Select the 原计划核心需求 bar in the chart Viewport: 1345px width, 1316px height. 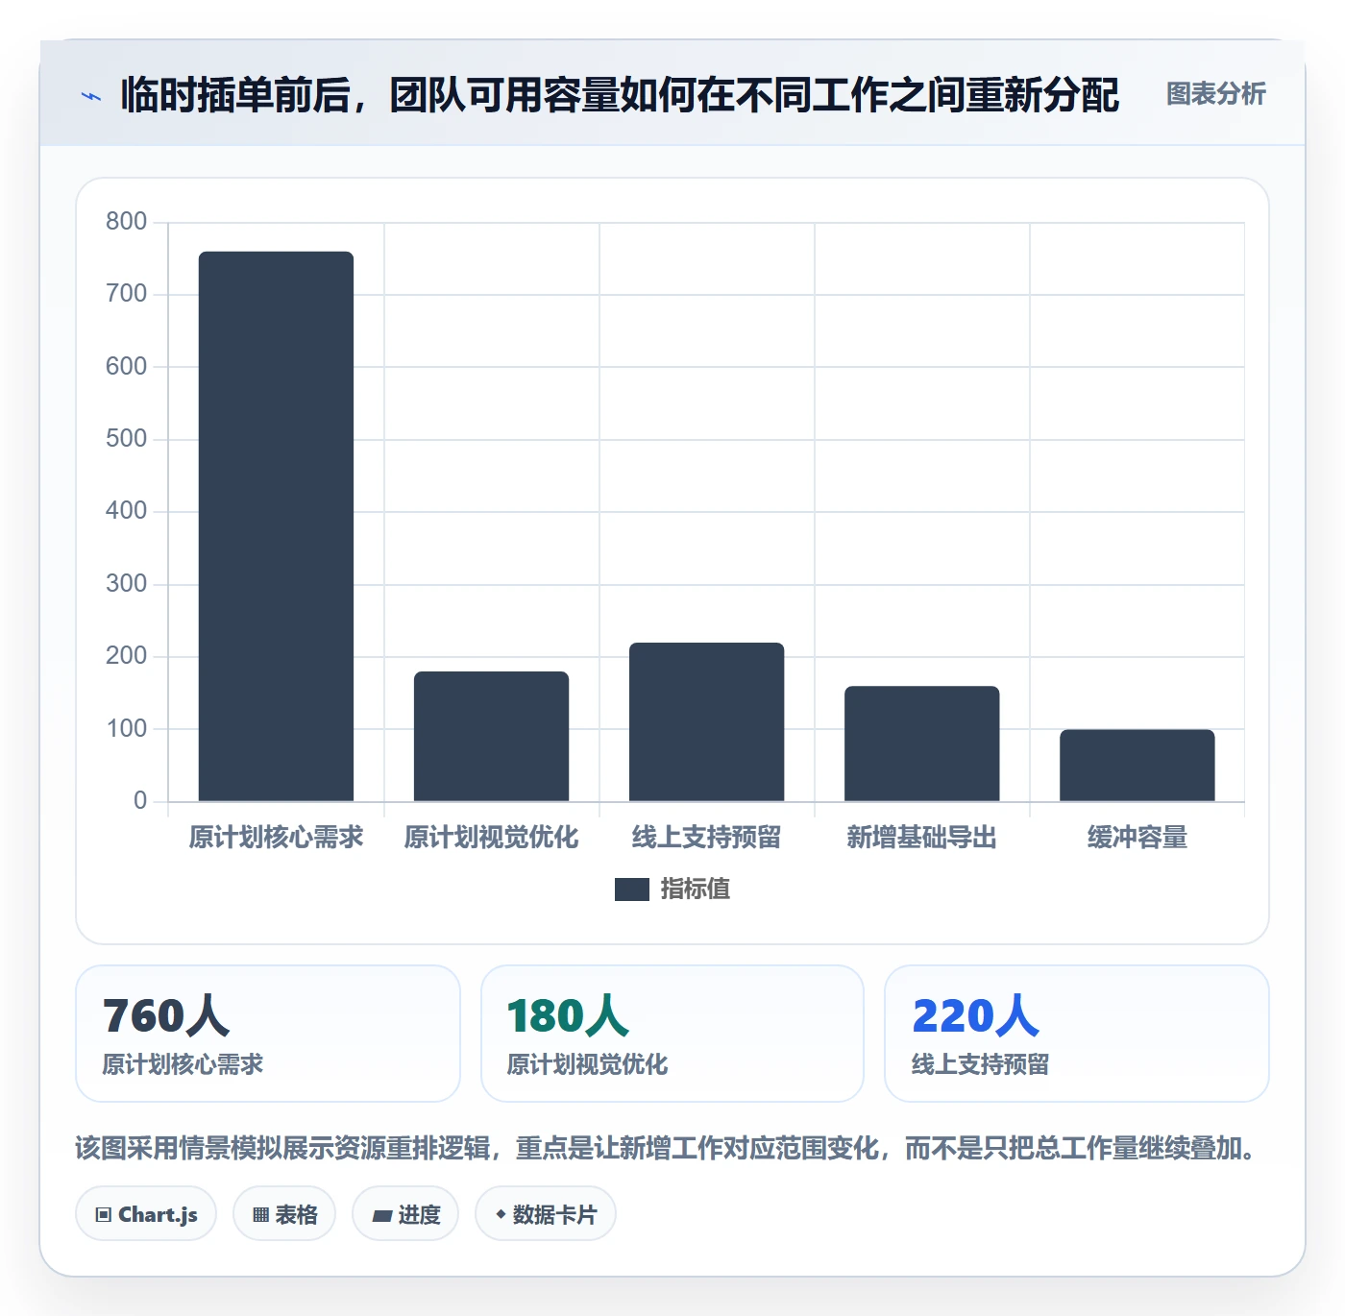(276, 526)
